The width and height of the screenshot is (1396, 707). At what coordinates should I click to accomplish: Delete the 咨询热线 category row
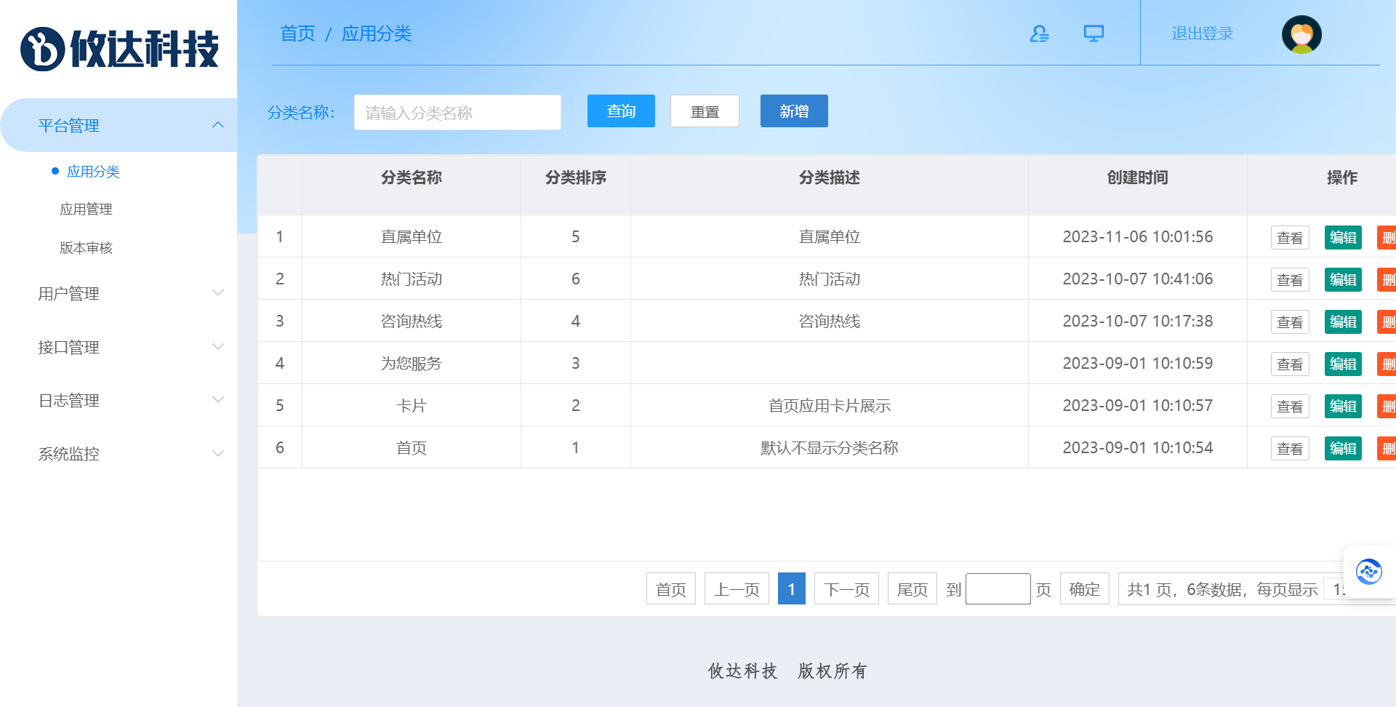pyautogui.click(x=1387, y=321)
